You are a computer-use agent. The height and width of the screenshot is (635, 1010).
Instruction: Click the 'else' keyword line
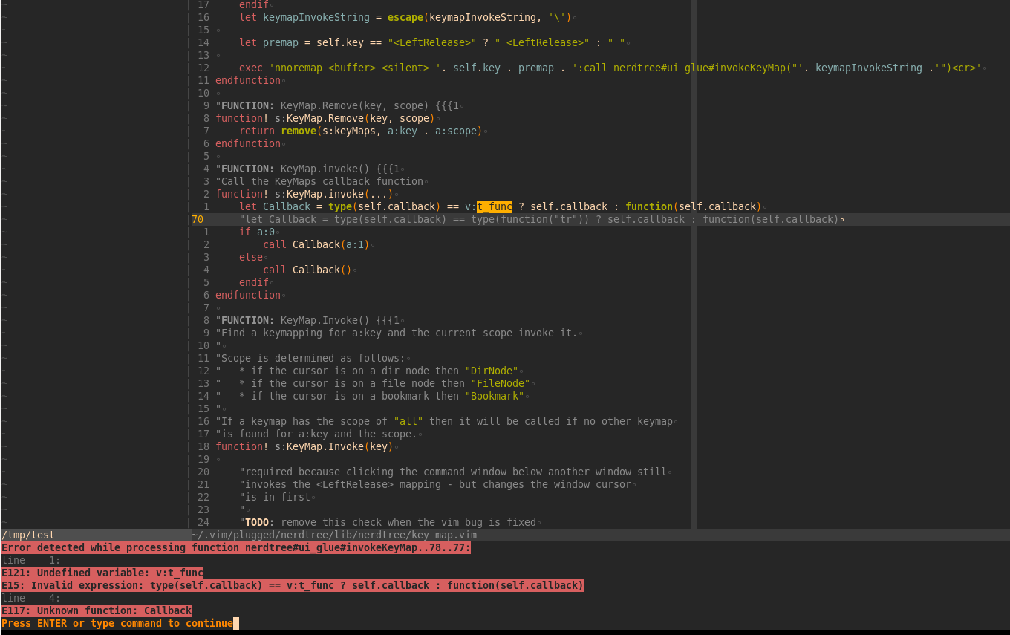[x=251, y=257]
